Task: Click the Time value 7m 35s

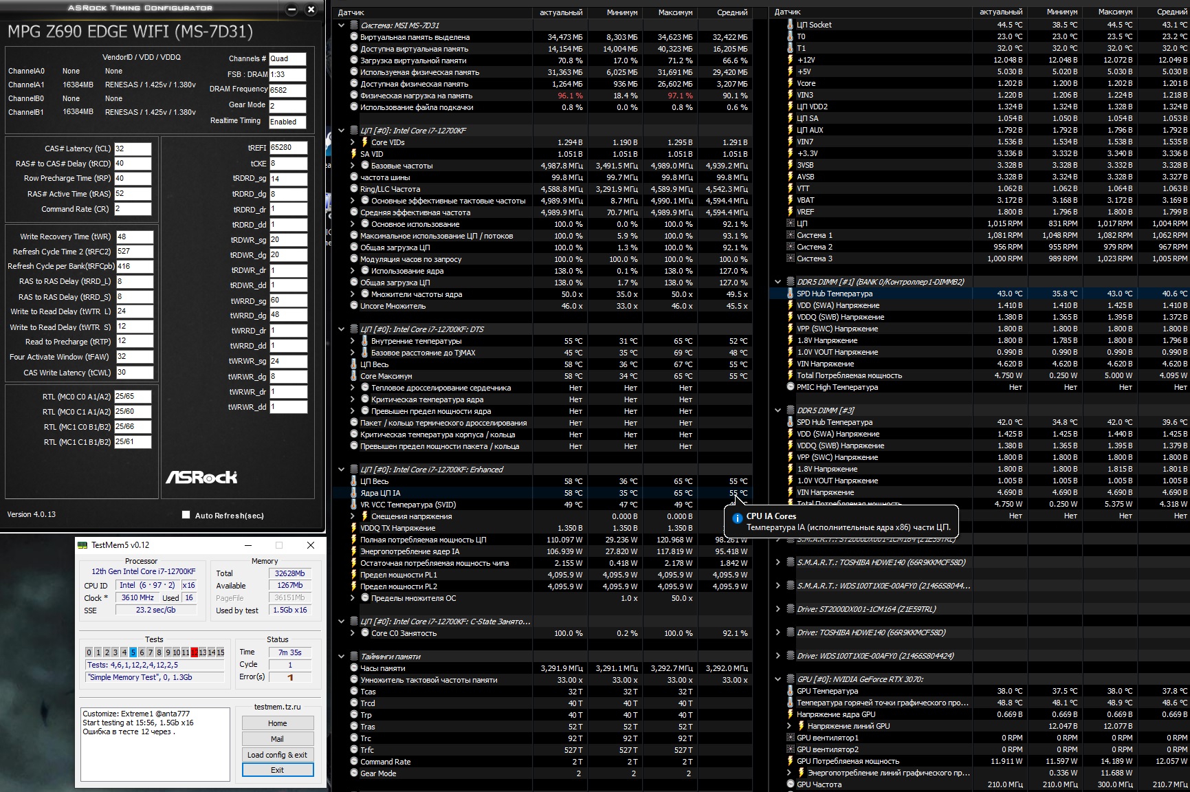Action: click(x=290, y=652)
